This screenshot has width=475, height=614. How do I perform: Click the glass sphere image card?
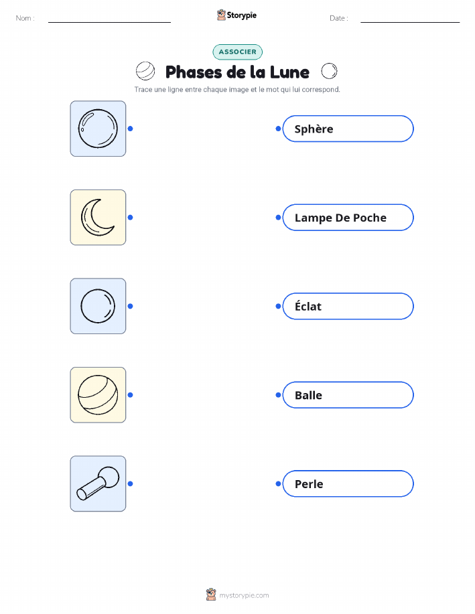tap(98, 129)
